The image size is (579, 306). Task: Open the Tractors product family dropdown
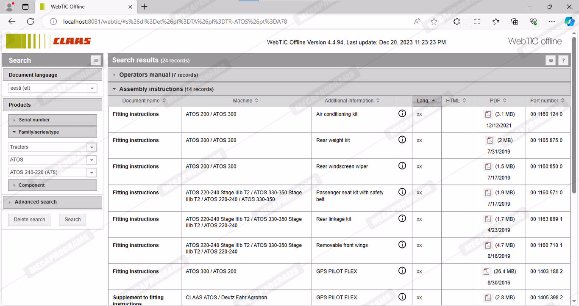point(92,147)
